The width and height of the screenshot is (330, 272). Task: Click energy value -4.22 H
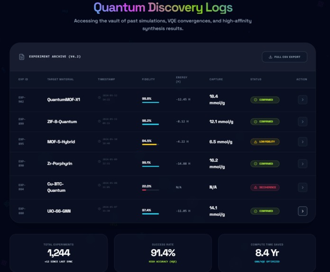182,141
